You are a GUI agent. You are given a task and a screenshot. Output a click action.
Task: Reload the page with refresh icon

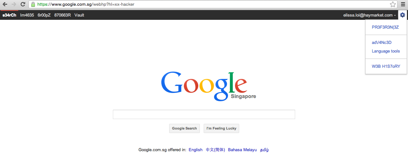pos(23,4)
